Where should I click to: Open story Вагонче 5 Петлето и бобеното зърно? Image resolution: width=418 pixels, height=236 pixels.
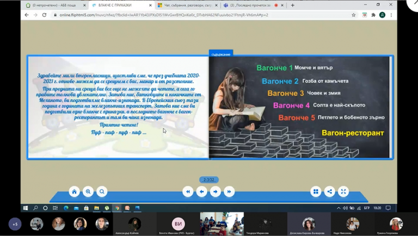click(331, 117)
